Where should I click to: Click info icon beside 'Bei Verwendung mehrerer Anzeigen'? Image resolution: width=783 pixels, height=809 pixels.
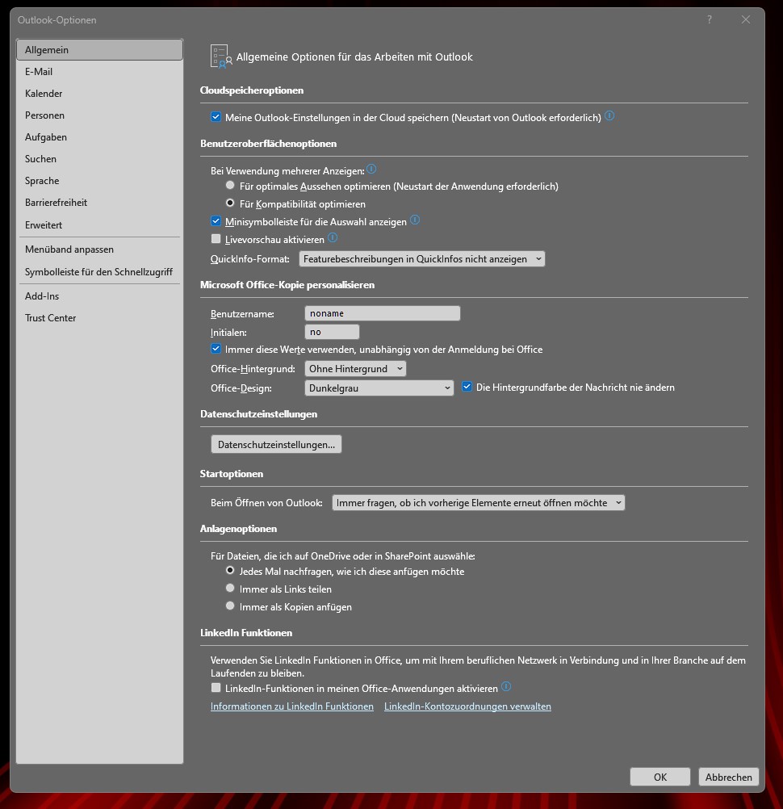371,169
